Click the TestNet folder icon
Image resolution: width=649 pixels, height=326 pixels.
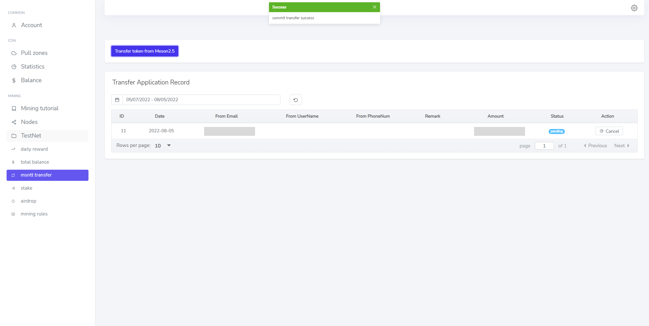pyautogui.click(x=14, y=136)
